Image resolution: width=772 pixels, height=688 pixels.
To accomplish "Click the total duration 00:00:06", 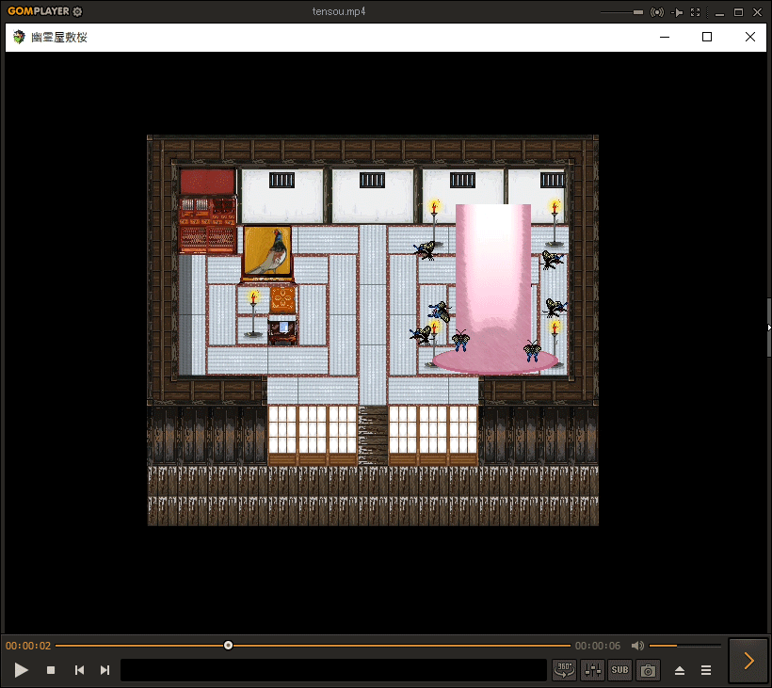I will coord(598,646).
